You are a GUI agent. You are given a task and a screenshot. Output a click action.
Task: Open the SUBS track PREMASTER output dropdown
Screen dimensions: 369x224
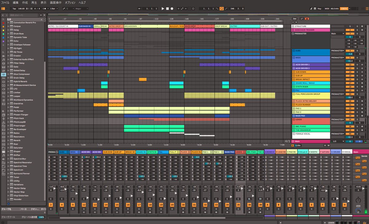338,51
